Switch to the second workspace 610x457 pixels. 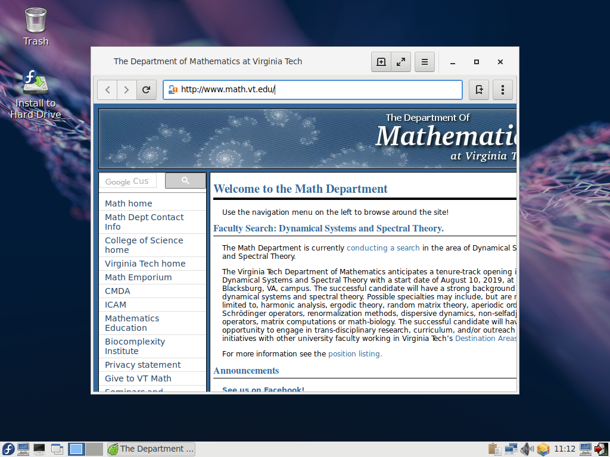click(94, 449)
